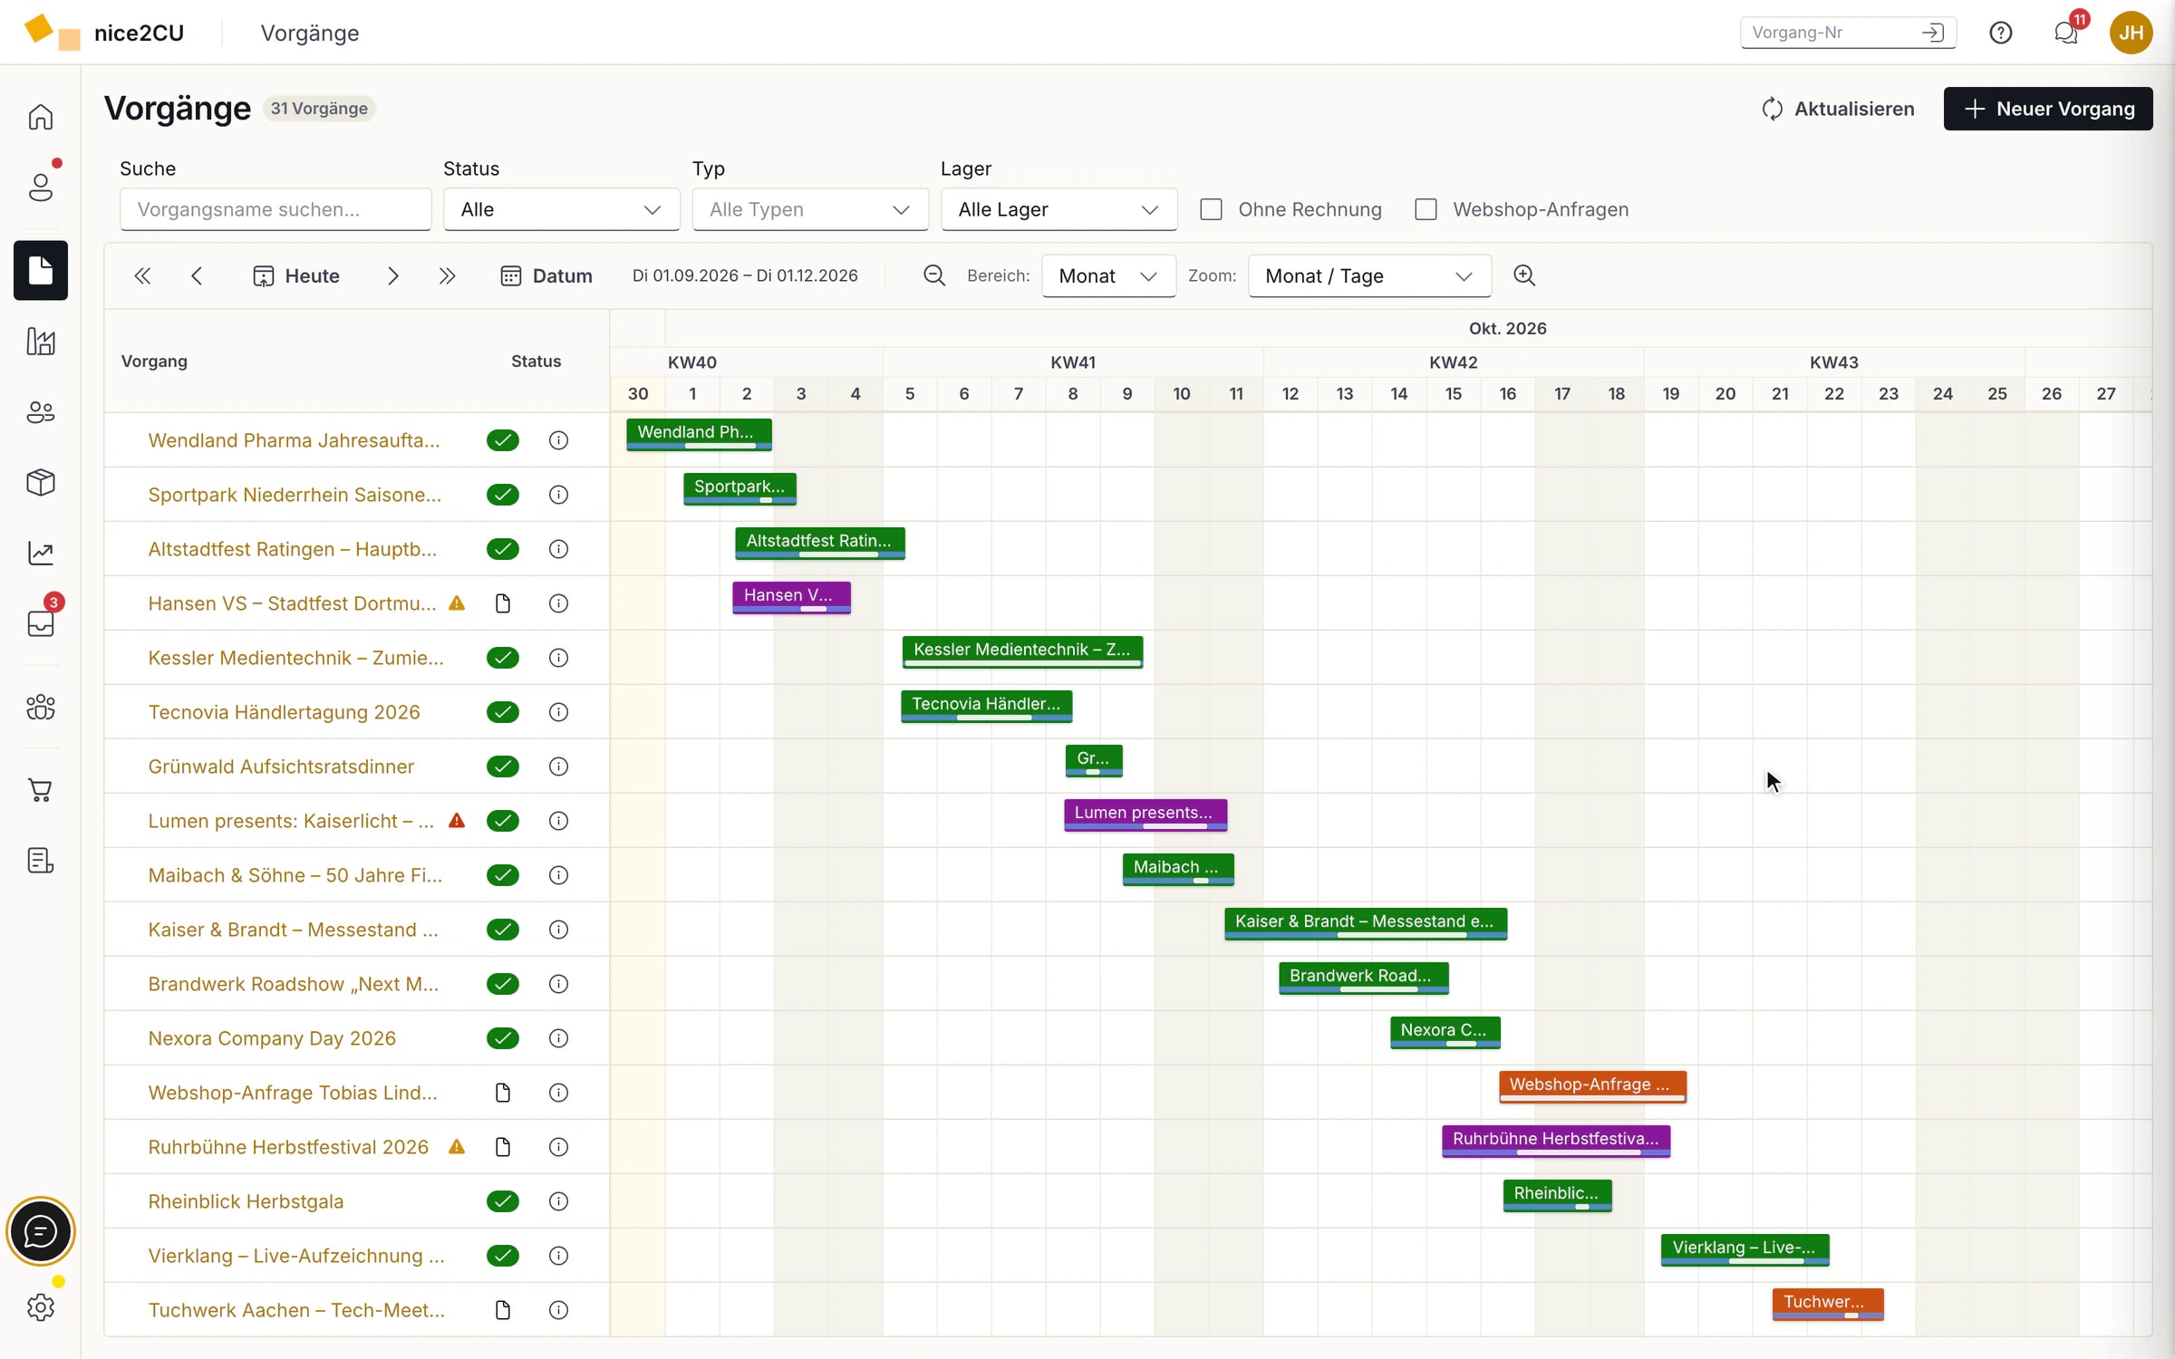The width and height of the screenshot is (2175, 1359).
Task: Open the Zoom Monat / Tage dropdown
Action: click(x=1369, y=275)
